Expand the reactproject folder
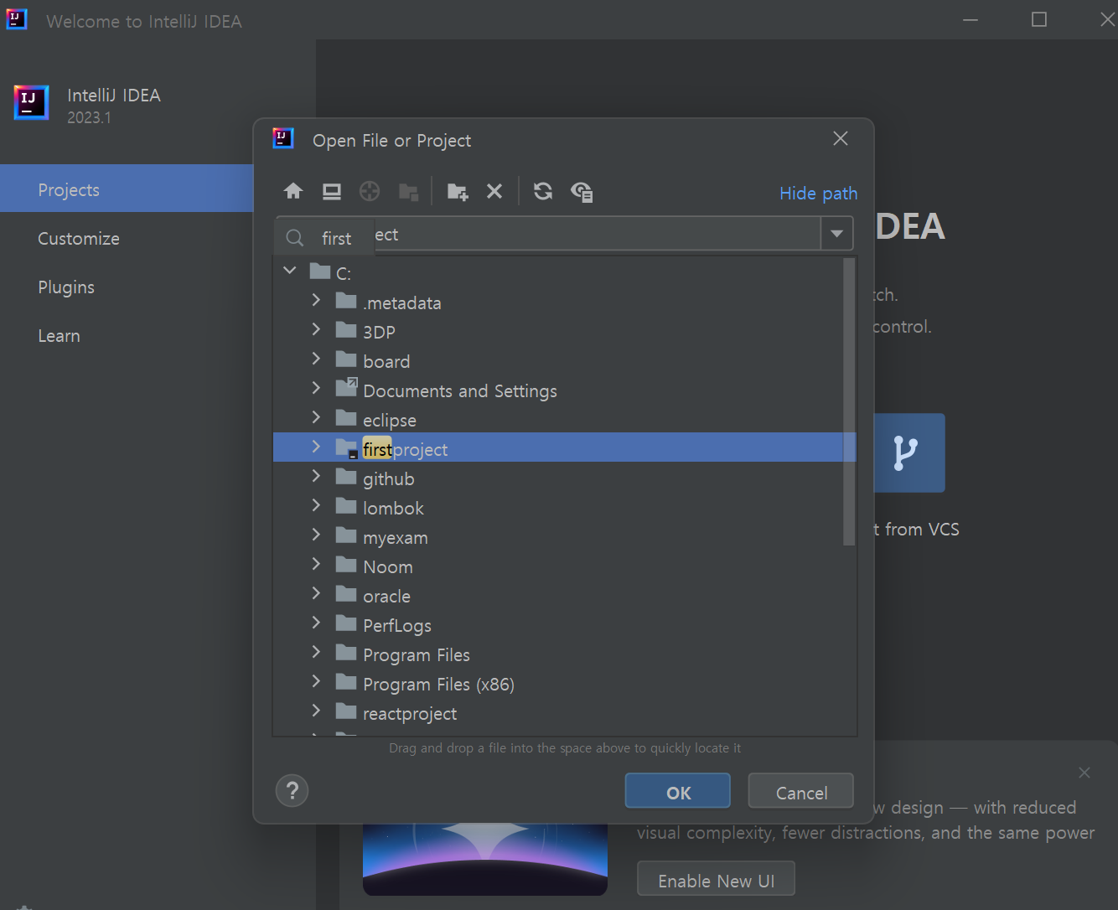Viewport: 1118px width, 910px height. [x=316, y=711]
